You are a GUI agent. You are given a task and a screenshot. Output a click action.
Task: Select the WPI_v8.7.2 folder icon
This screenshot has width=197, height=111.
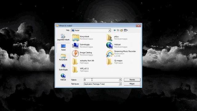(x=75, y=70)
